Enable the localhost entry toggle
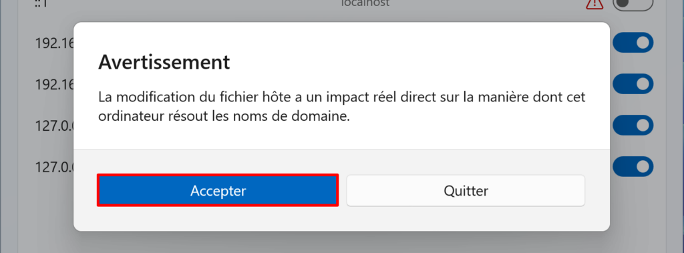 (633, 3)
